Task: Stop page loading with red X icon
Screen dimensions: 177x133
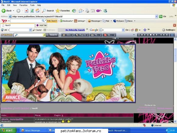Action: (x=27, y=11)
